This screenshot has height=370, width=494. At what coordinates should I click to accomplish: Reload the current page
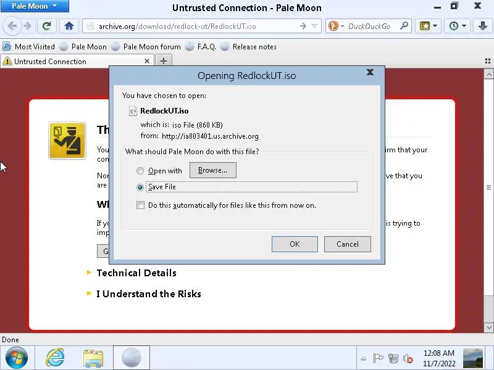(47, 26)
